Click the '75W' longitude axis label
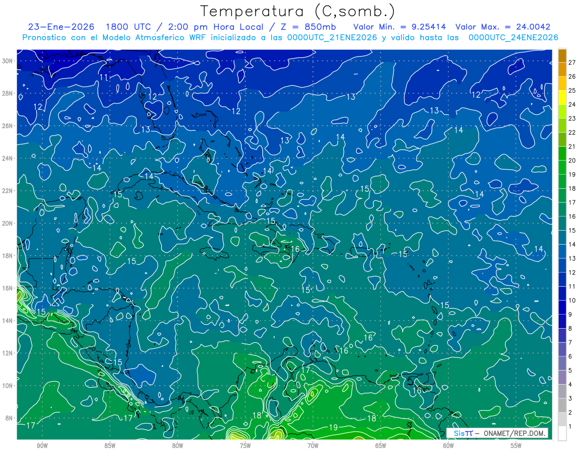Screen dimensions: 585x452 pos(245,446)
